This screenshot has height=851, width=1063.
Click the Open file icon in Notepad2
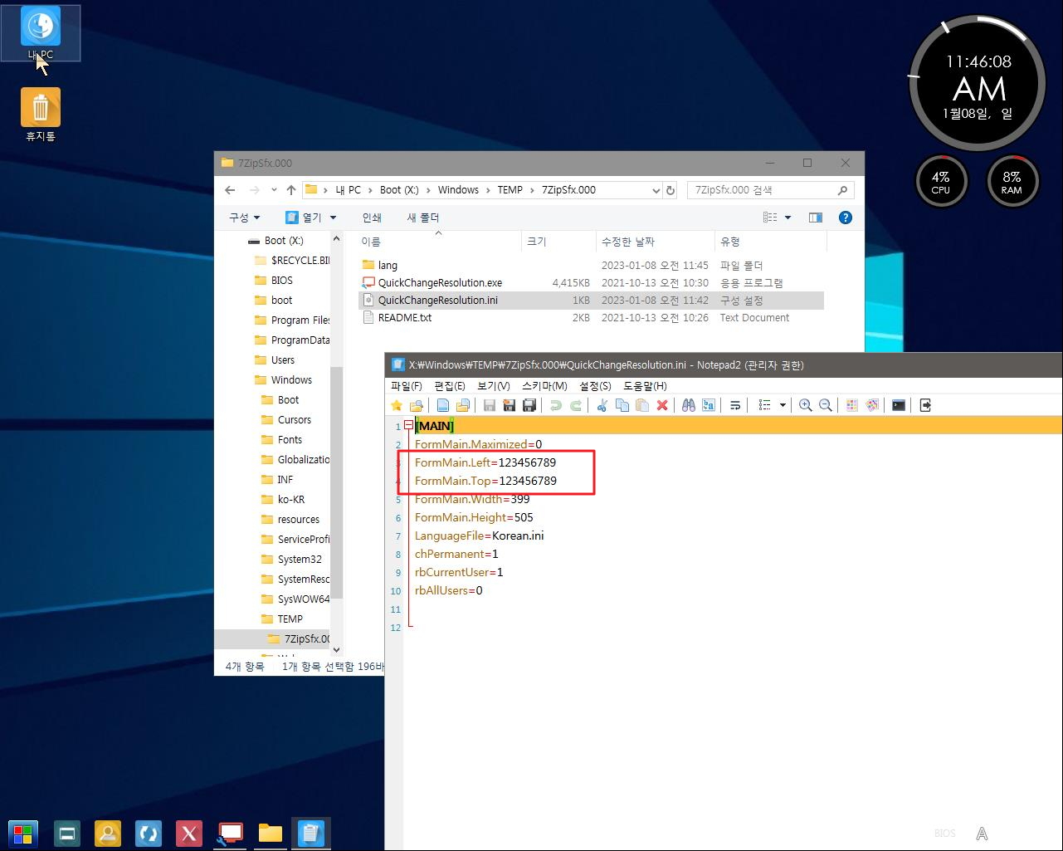click(463, 405)
